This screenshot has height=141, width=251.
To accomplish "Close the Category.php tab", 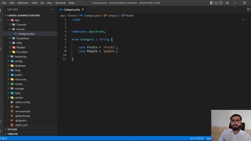I will (83, 9).
